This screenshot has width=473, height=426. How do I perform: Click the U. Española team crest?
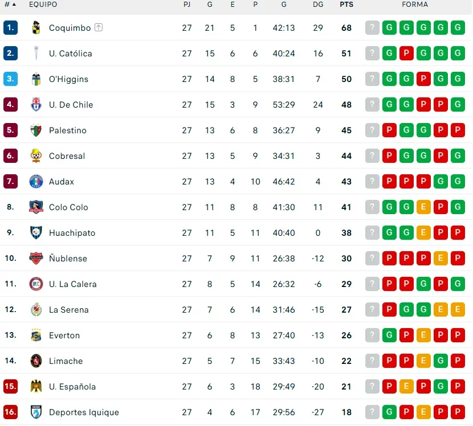coord(36,387)
